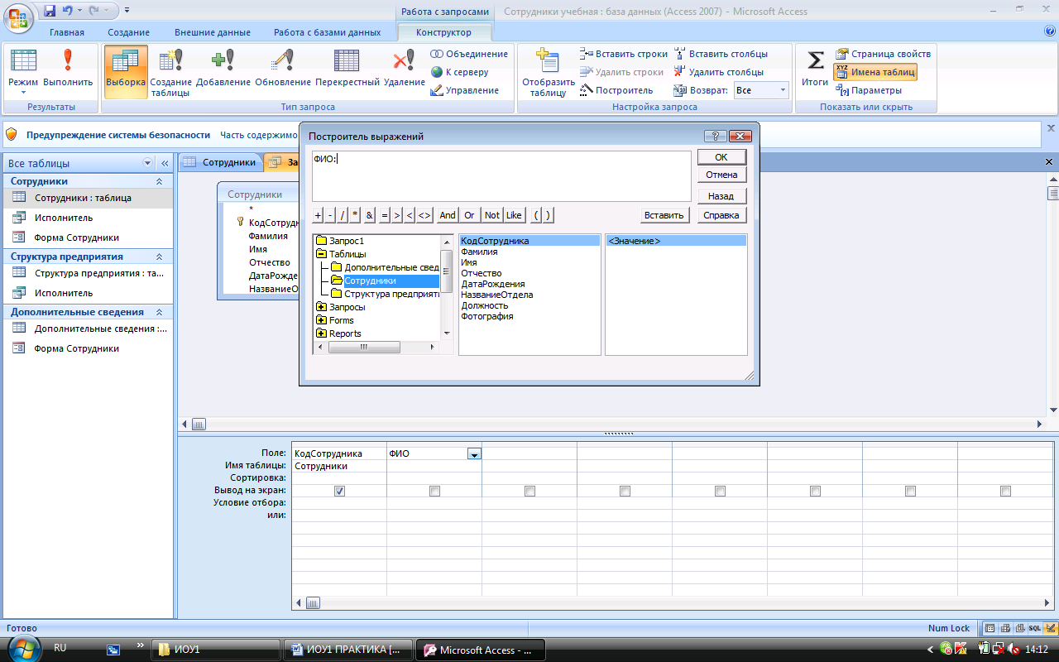
Task: Click Вставить столбцы
Action: [721, 54]
